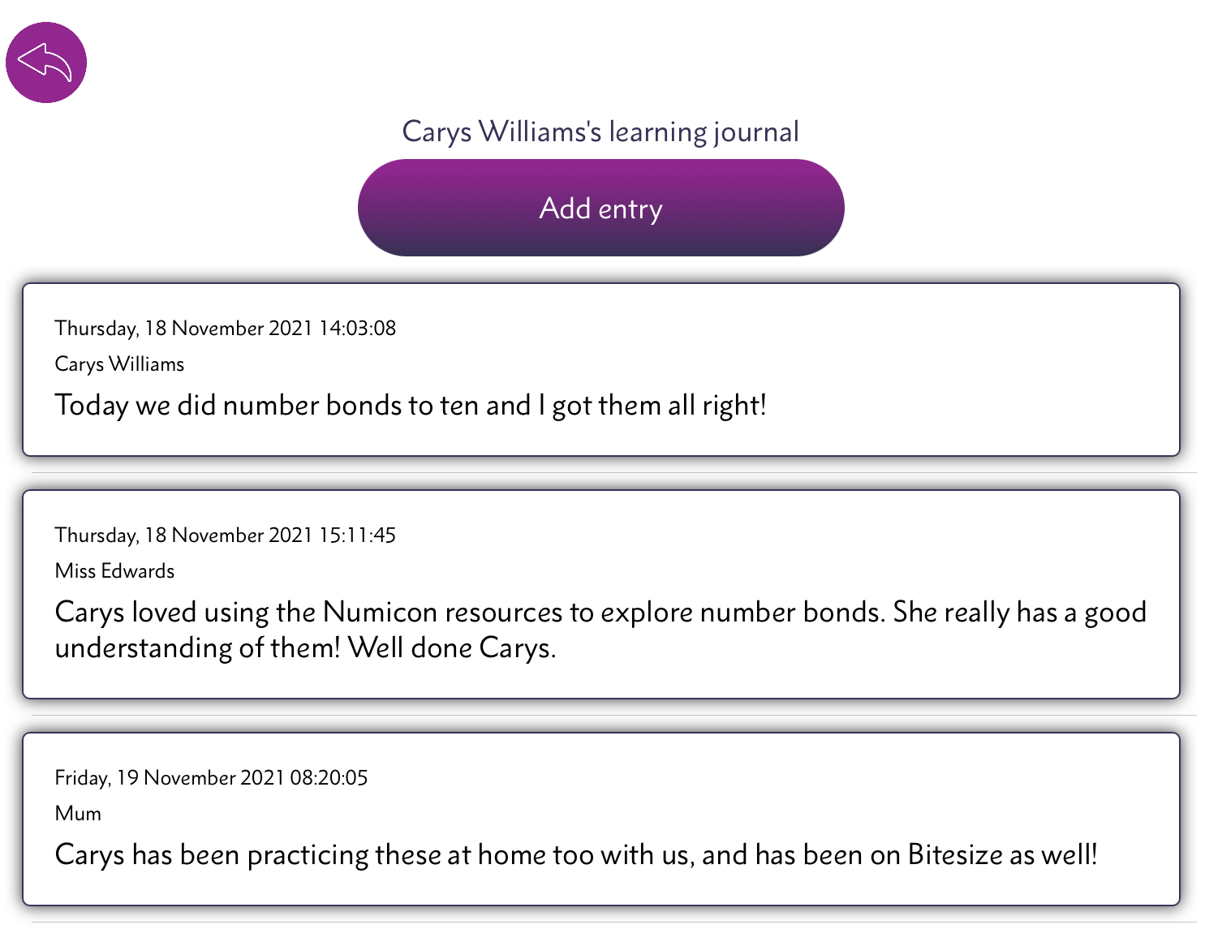The height and width of the screenshot is (942, 1205).
Task: Select the Carys Williams's learning journal heading
Action: click(600, 131)
